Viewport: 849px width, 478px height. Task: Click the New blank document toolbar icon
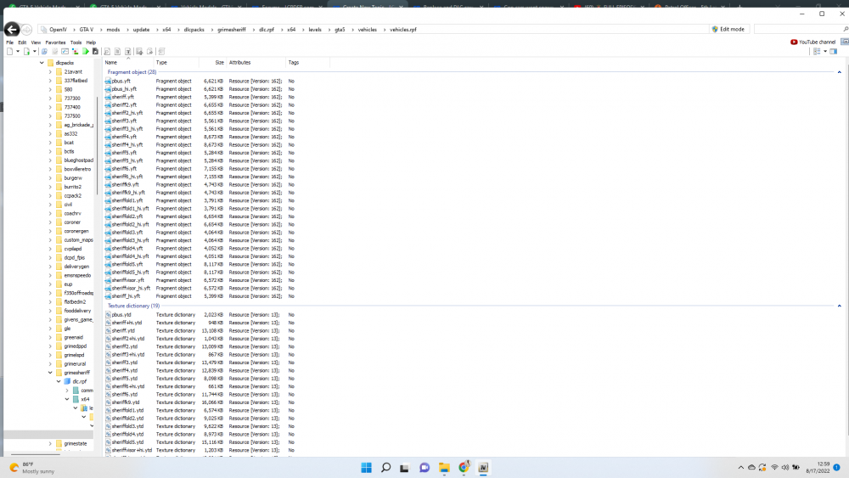pos(9,52)
